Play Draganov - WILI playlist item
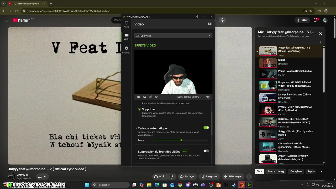Screen dimensions: 336x189 pos(289,86)
